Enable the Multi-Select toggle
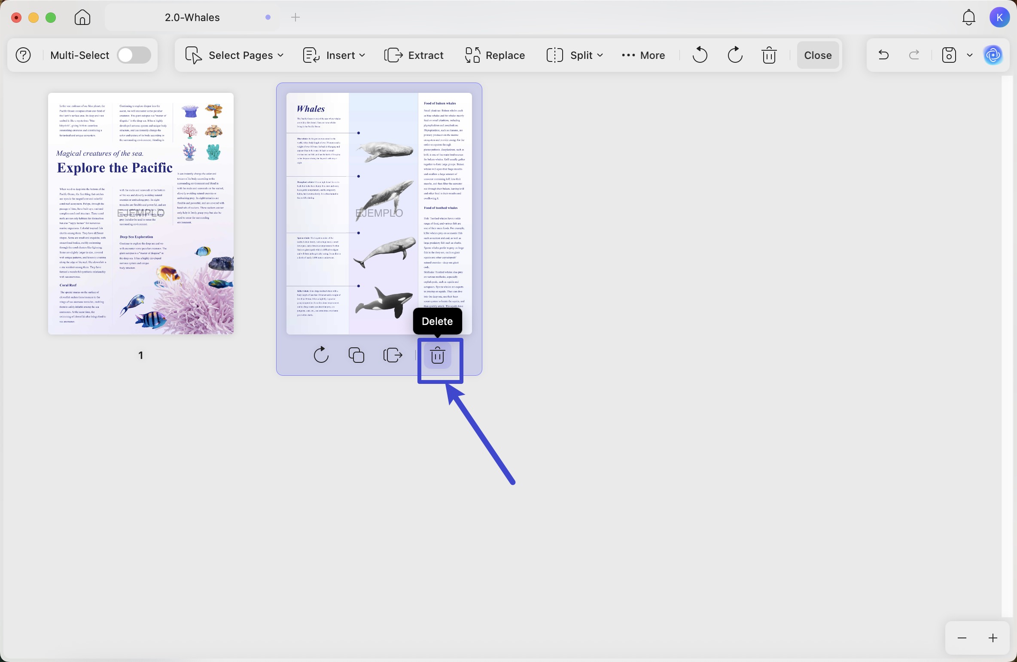This screenshot has width=1017, height=662. point(134,55)
